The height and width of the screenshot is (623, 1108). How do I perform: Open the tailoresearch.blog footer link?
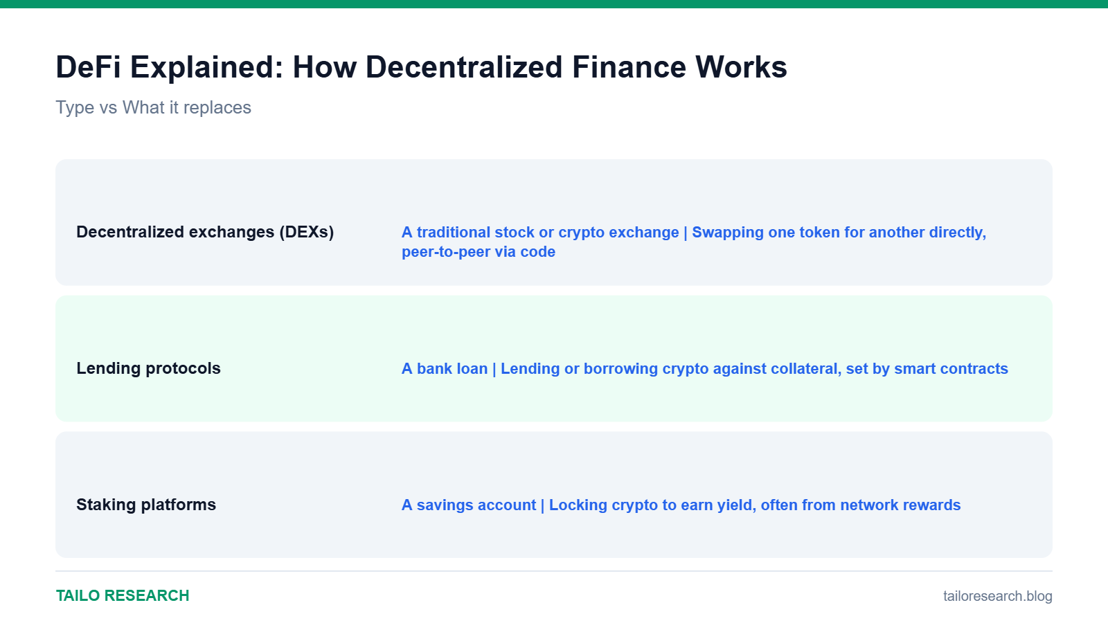pyautogui.click(x=997, y=595)
